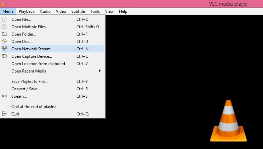Open the Video menu
The width and height of the screenshot is (263, 149).
click(x=61, y=11)
